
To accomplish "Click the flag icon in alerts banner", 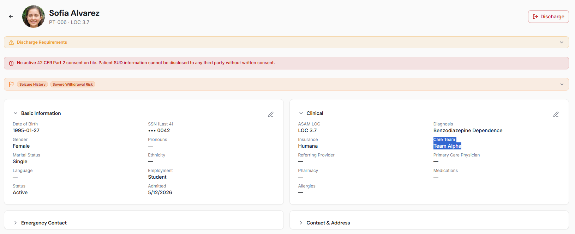I will 11,84.
